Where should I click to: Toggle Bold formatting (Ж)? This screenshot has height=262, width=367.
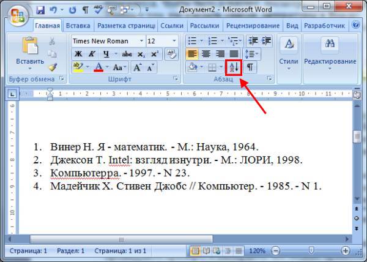coord(78,54)
